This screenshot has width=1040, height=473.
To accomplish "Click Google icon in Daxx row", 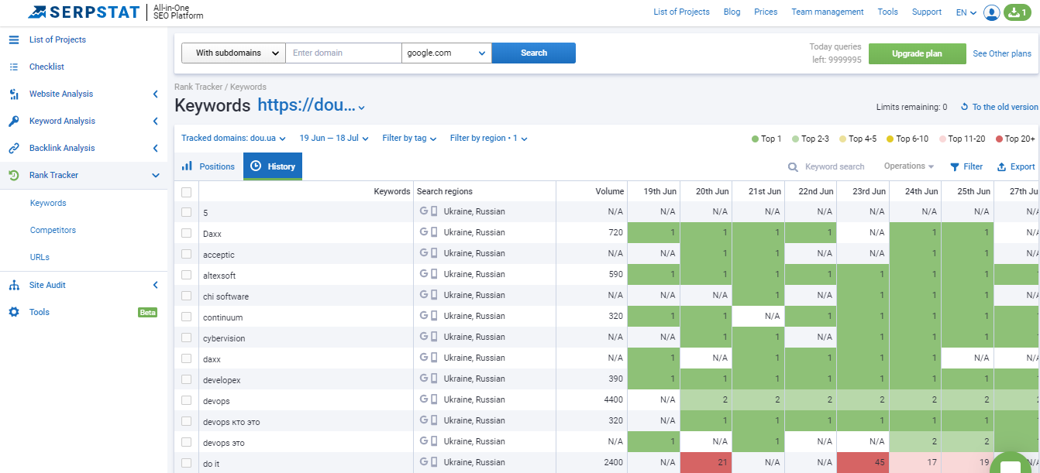I will tap(424, 232).
